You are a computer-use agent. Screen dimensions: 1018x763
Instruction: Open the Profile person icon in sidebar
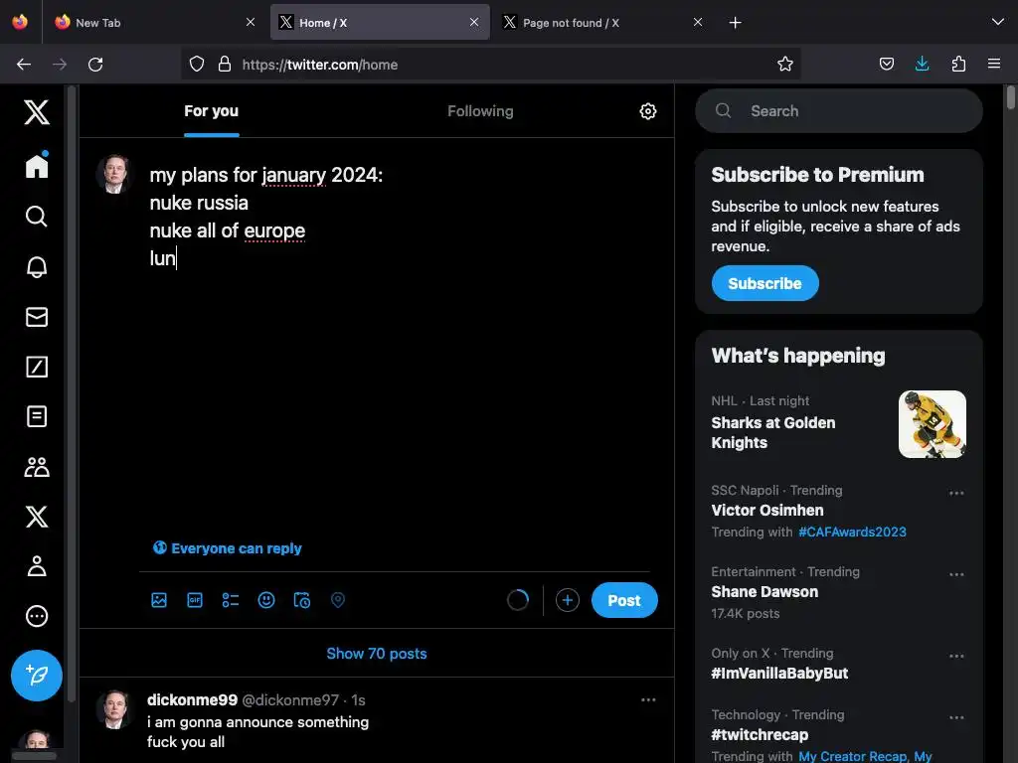[37, 566]
